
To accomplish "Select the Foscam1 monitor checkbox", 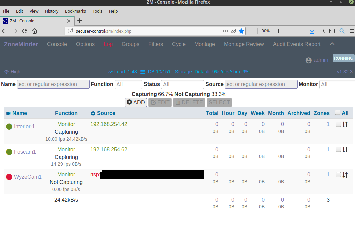I will tap(338, 149).
